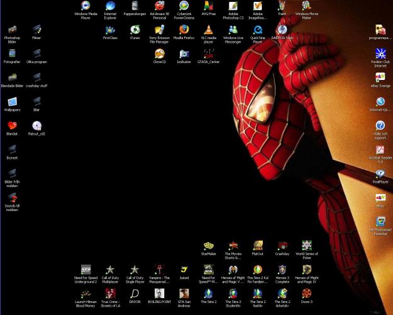
Task: Launch VLC media player from the desktop
Action: point(208,30)
